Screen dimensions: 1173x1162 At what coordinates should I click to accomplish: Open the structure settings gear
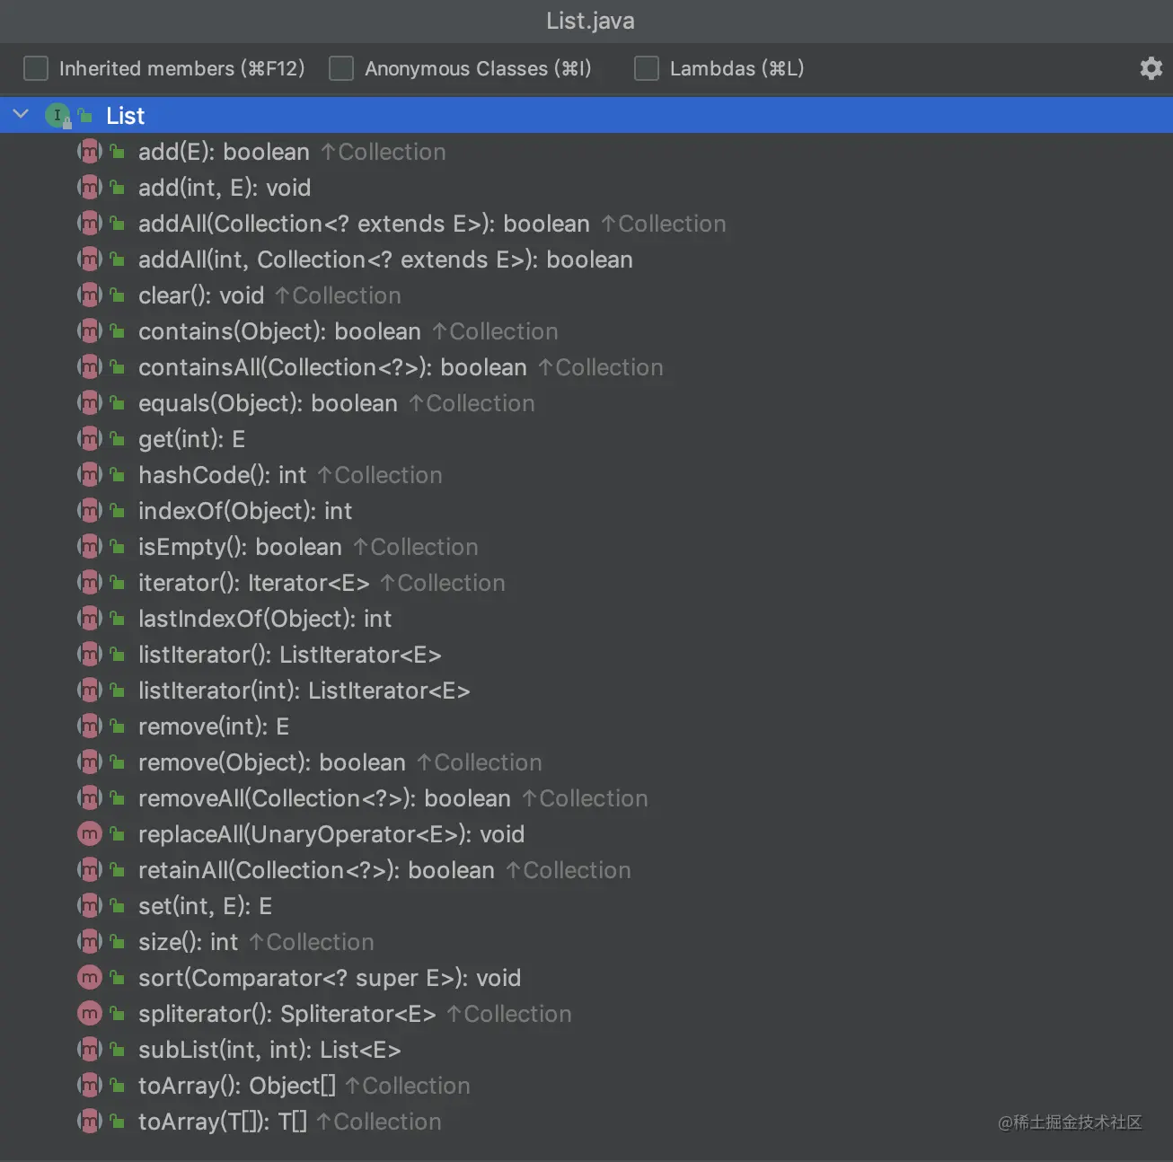pos(1151,68)
